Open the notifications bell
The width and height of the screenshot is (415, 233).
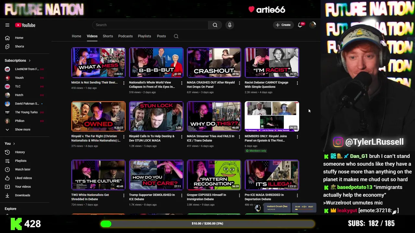pos(300,25)
